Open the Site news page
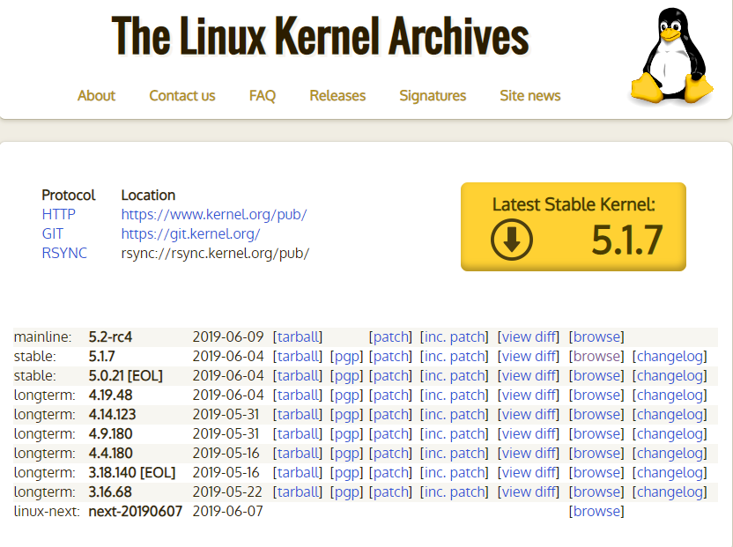 click(530, 95)
